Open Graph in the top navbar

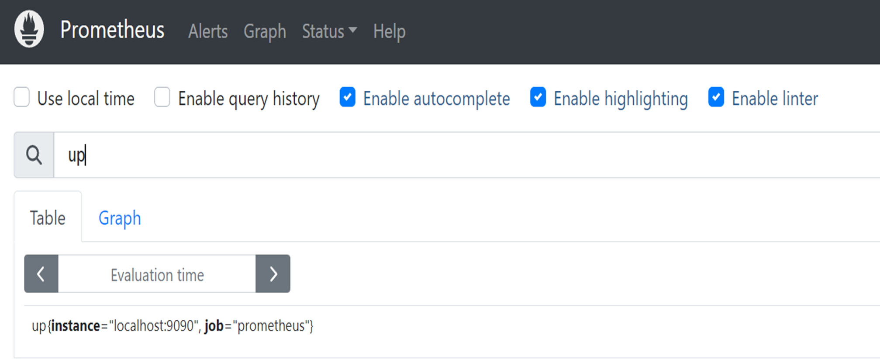tap(265, 31)
